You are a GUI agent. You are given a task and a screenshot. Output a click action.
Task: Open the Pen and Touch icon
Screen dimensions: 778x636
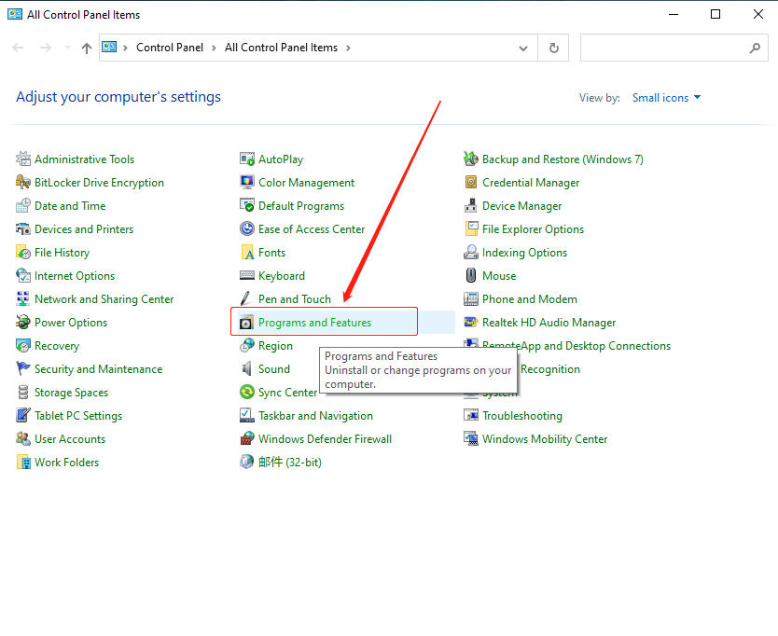(x=246, y=298)
